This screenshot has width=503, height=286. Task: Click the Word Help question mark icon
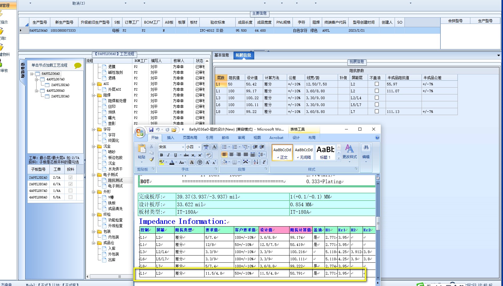click(377, 138)
